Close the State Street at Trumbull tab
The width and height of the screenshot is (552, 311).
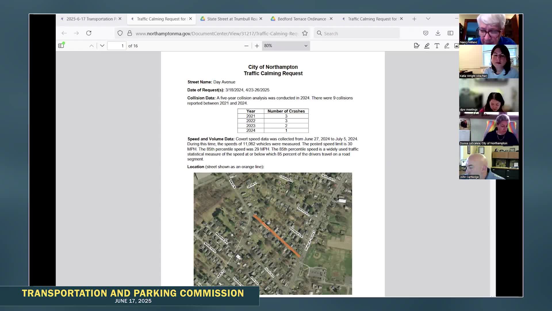(261, 19)
